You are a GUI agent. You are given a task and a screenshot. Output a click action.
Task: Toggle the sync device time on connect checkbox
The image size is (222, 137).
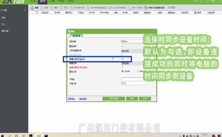[x=122, y=59]
